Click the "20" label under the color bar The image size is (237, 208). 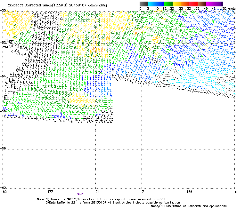pyautogui.click(x=172, y=8)
